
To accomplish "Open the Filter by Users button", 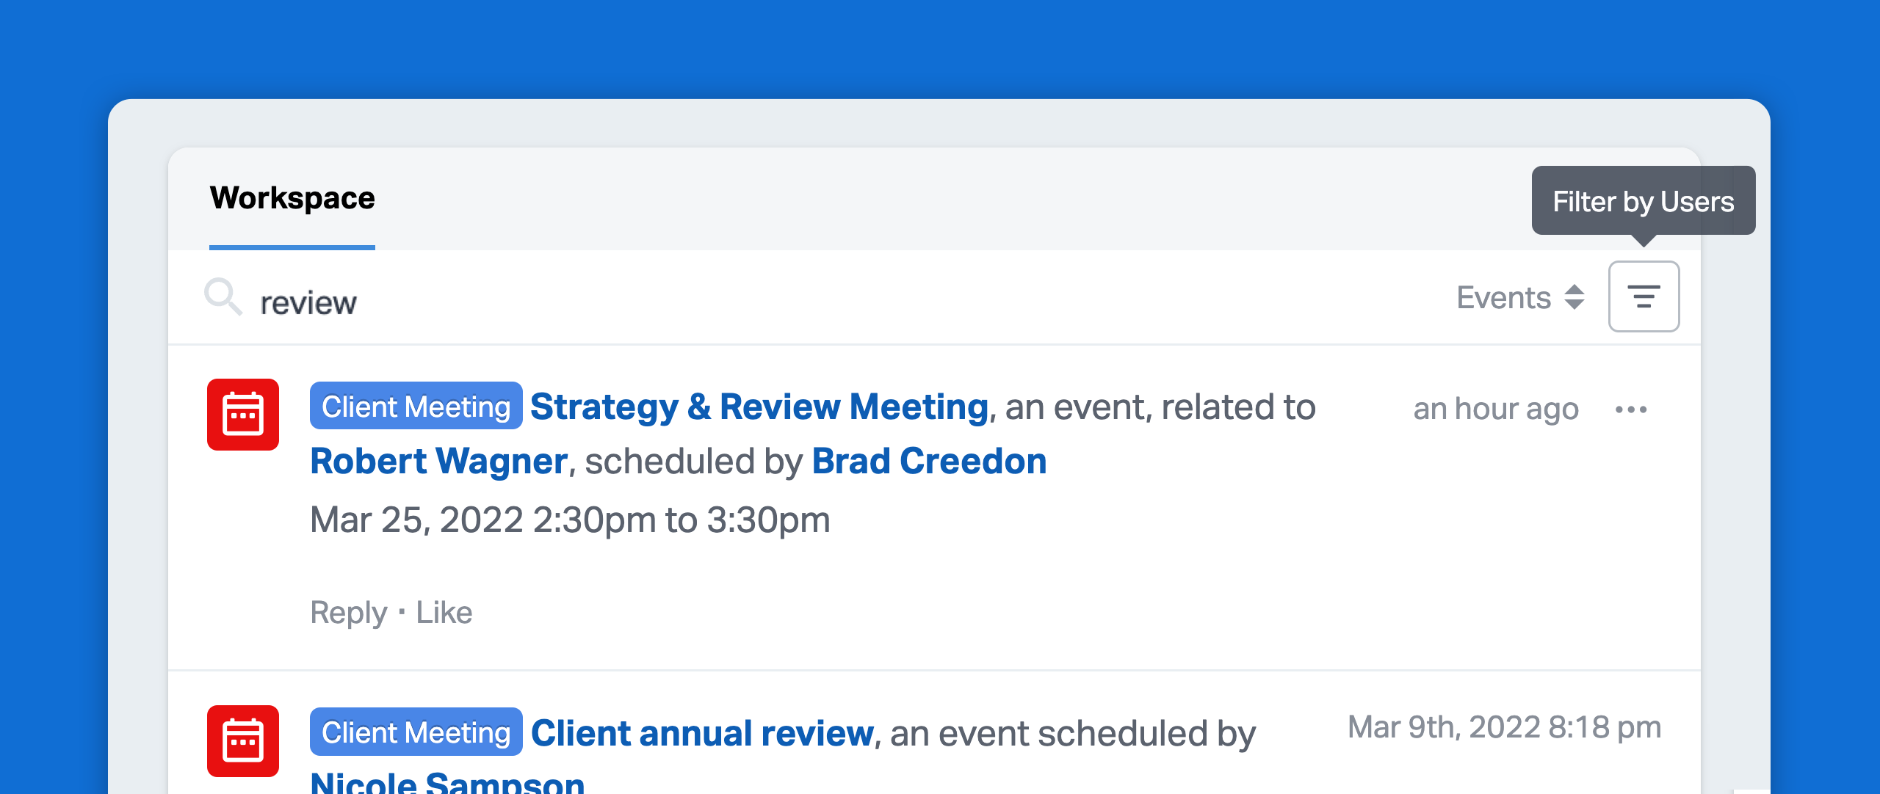I will [1644, 296].
